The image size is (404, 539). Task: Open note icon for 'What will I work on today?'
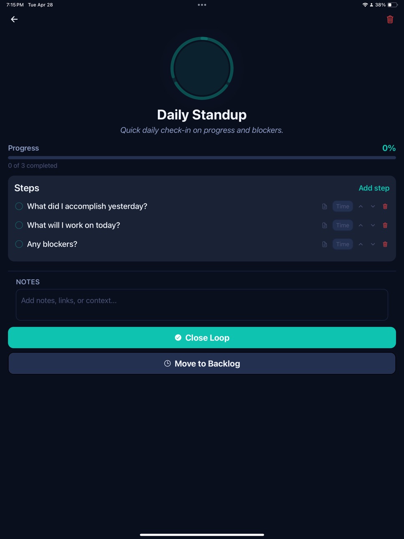[325, 225]
